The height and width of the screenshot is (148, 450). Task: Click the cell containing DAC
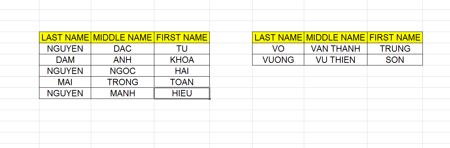point(122,49)
